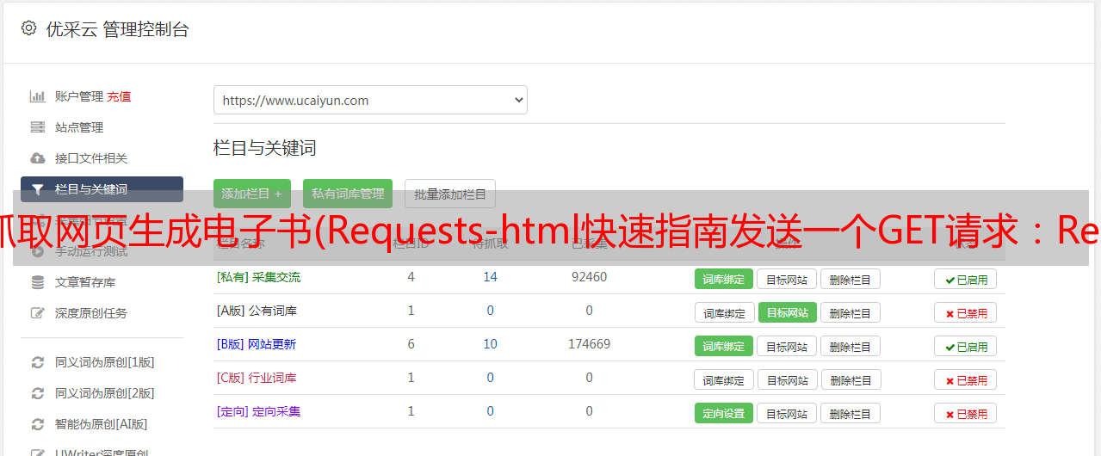Click 删除栏目 for 采集交流 row
This screenshot has width=1101, height=456.
(x=850, y=279)
